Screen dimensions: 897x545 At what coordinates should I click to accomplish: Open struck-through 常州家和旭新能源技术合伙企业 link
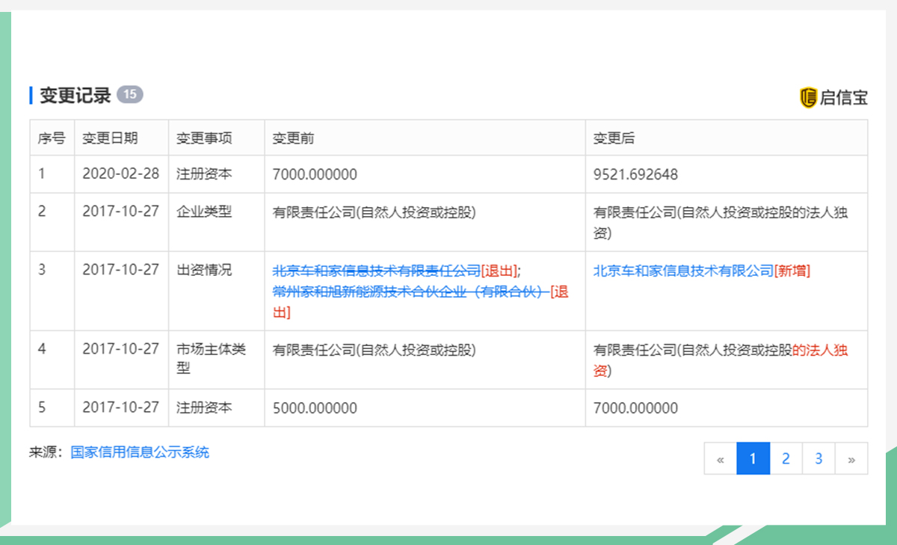point(410,292)
